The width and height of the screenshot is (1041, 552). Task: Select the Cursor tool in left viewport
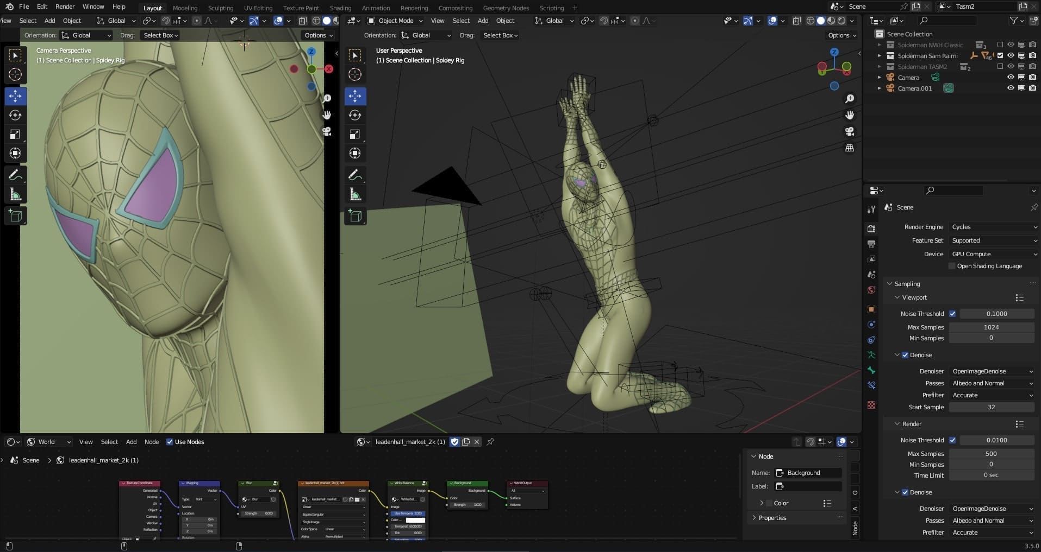point(15,74)
